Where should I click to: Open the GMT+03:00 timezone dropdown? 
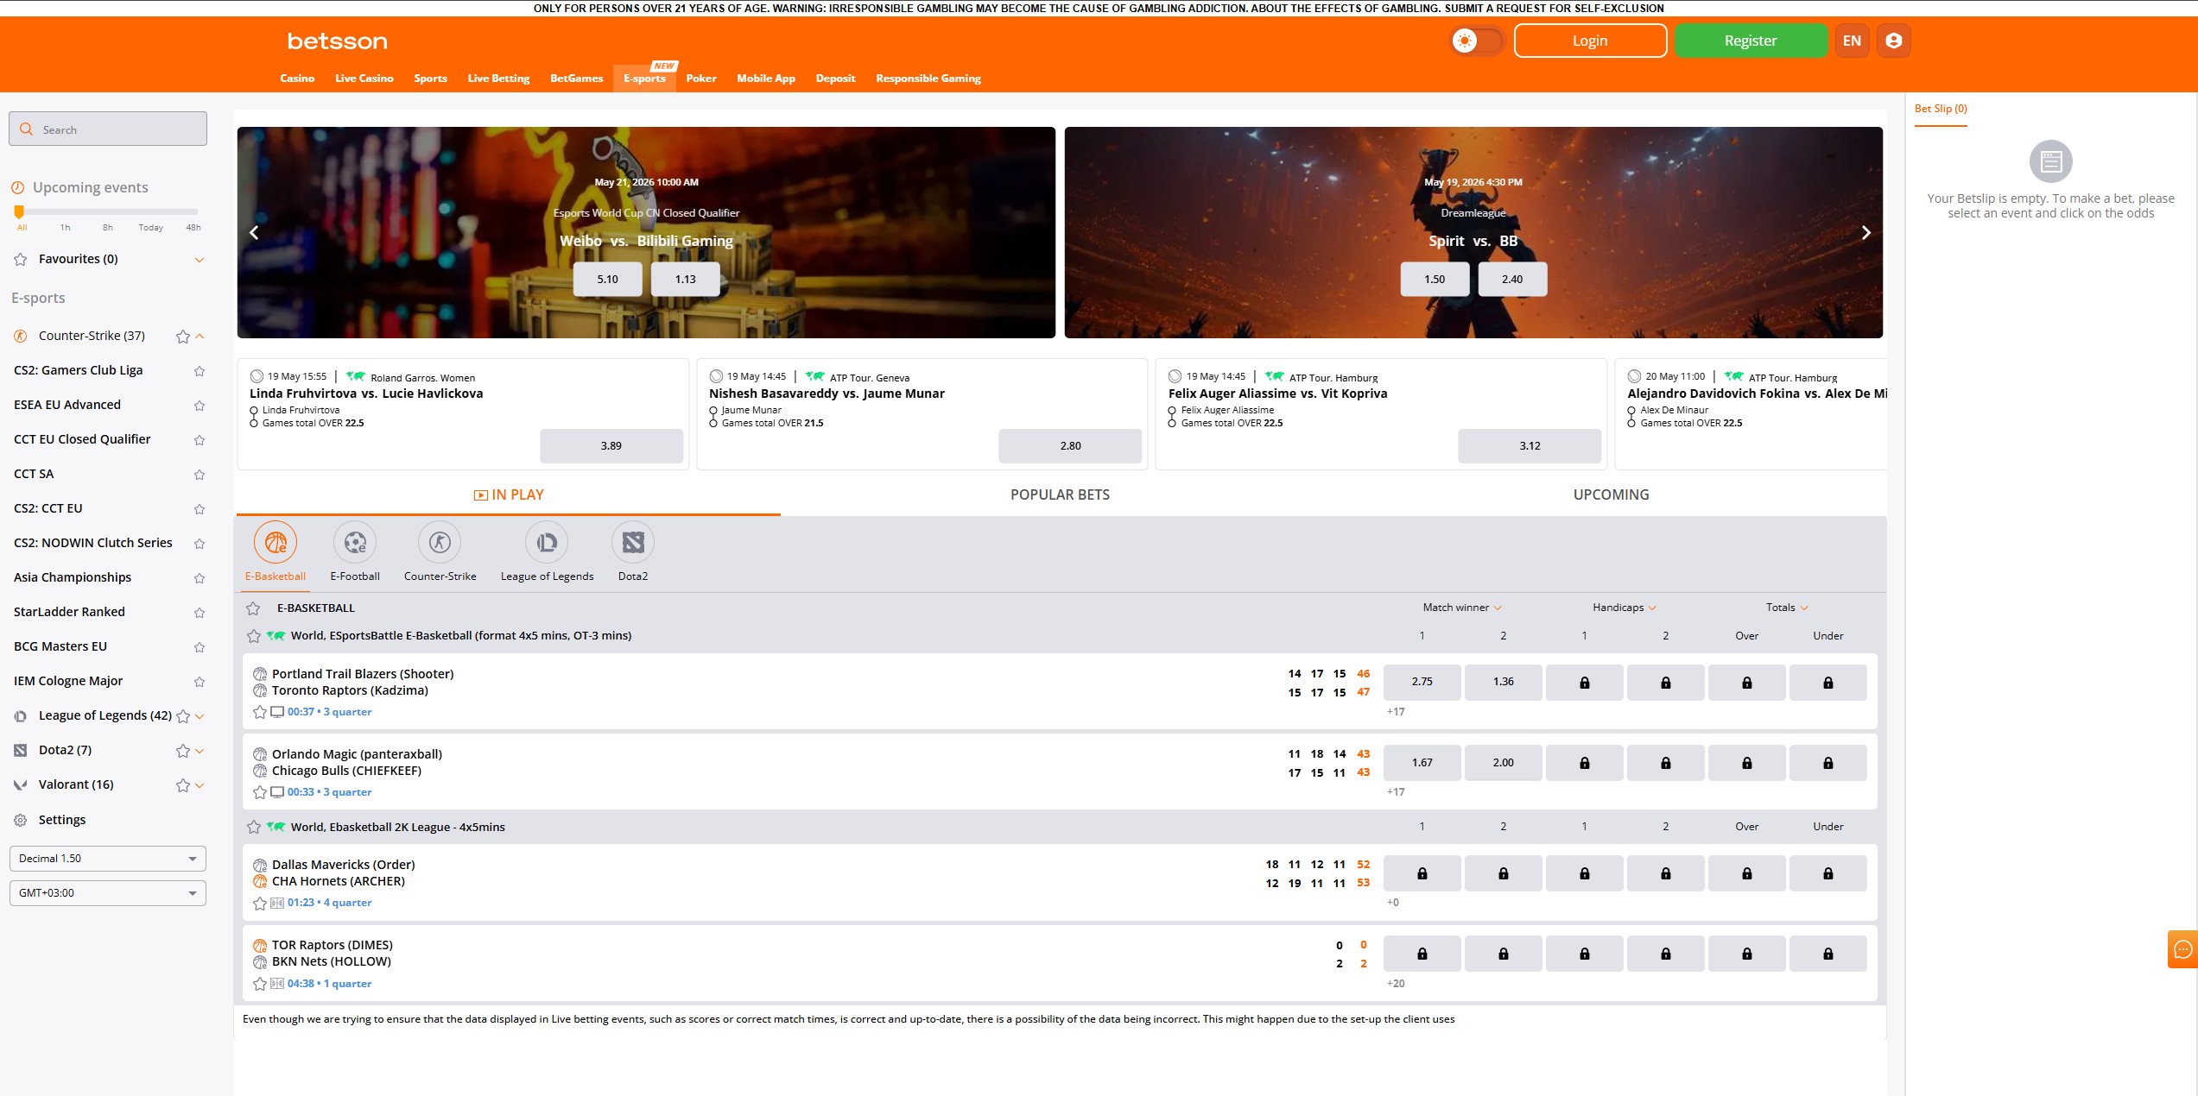pyautogui.click(x=108, y=893)
